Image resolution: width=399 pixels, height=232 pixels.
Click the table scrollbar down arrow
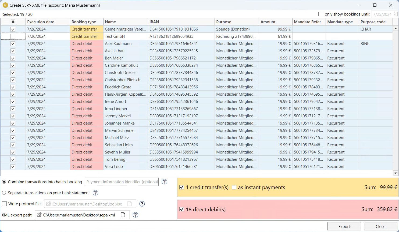[x=396, y=173]
